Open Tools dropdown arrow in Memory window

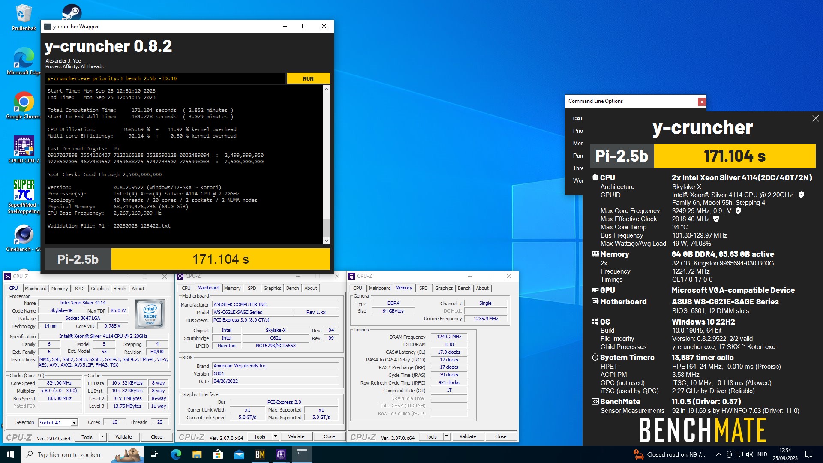pos(447,436)
